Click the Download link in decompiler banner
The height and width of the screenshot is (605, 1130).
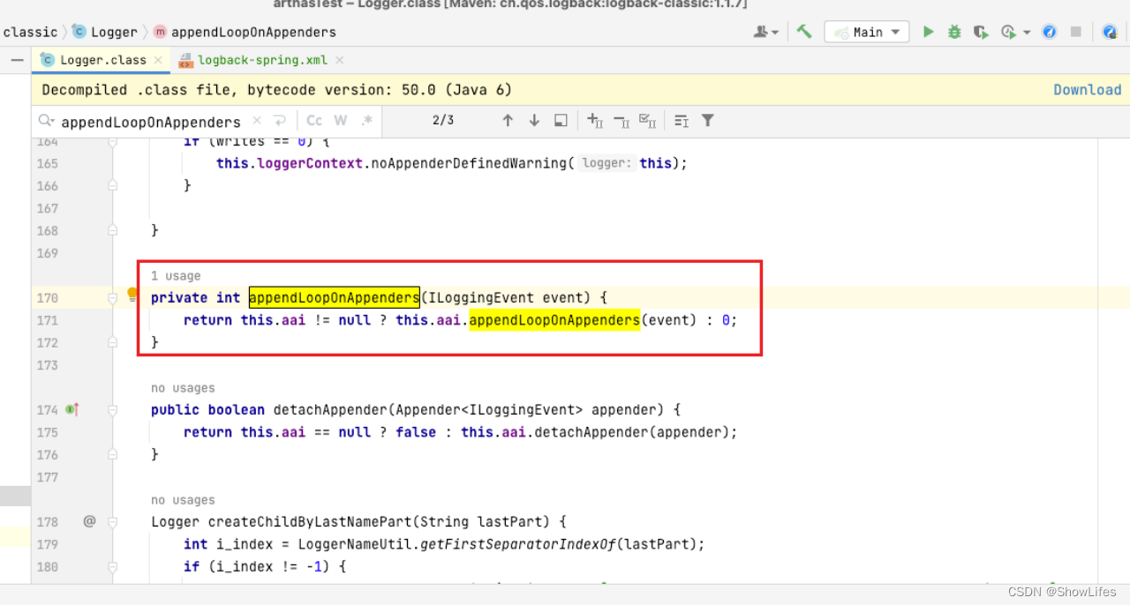1087,89
